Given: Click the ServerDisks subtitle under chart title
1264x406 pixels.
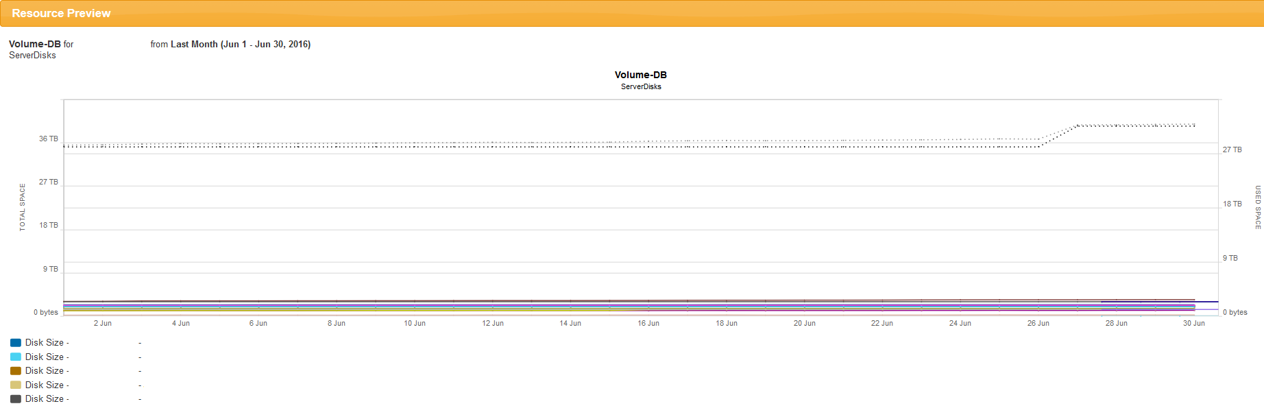Looking at the screenshot, I should pos(641,86).
